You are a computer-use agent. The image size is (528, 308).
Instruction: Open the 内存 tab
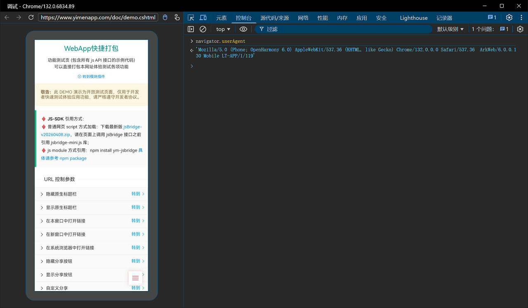[x=342, y=18]
